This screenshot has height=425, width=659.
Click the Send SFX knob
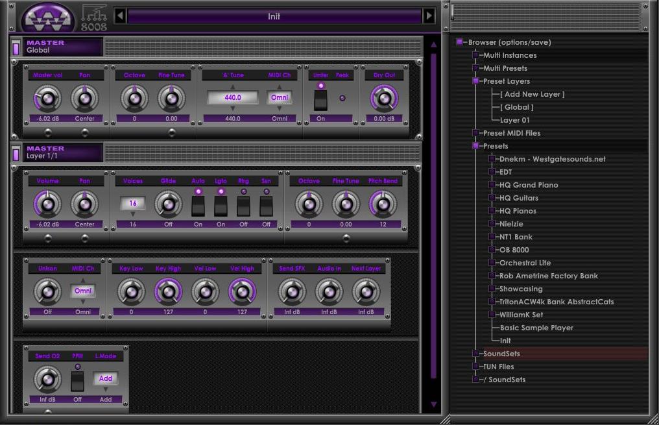click(x=292, y=292)
